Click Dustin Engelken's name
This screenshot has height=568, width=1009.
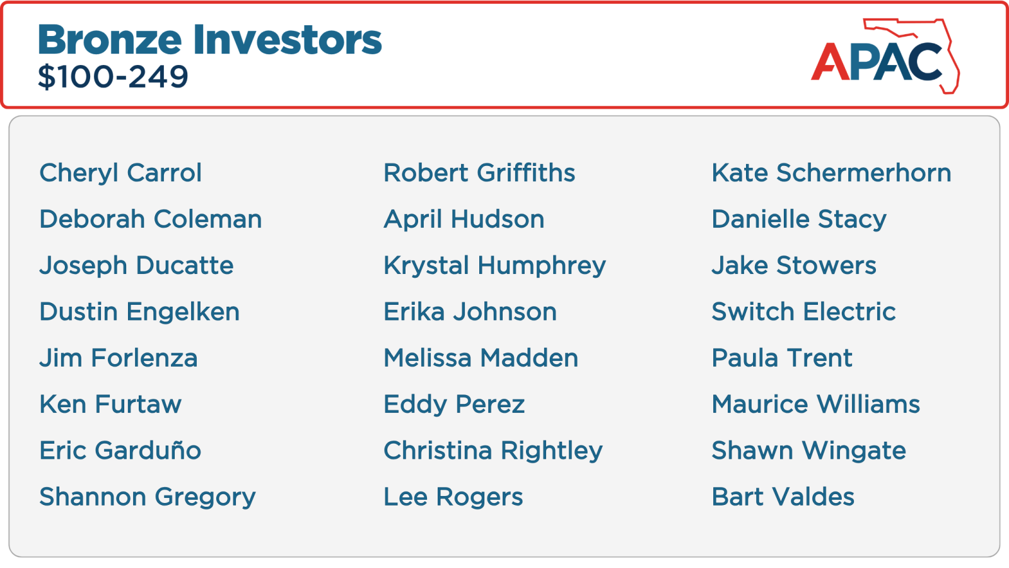pos(139,312)
